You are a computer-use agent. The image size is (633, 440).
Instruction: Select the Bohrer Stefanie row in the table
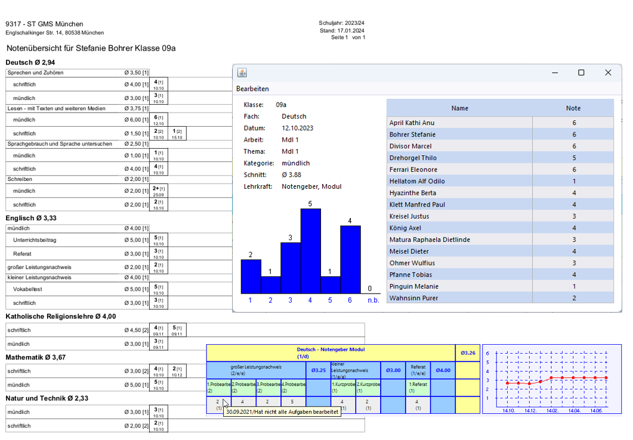pyautogui.click(x=500, y=135)
